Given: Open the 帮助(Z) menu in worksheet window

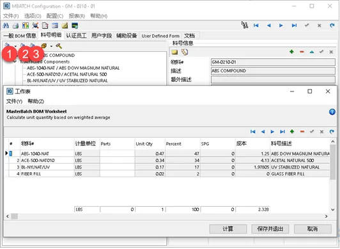Looking at the screenshot, I should (36, 101).
